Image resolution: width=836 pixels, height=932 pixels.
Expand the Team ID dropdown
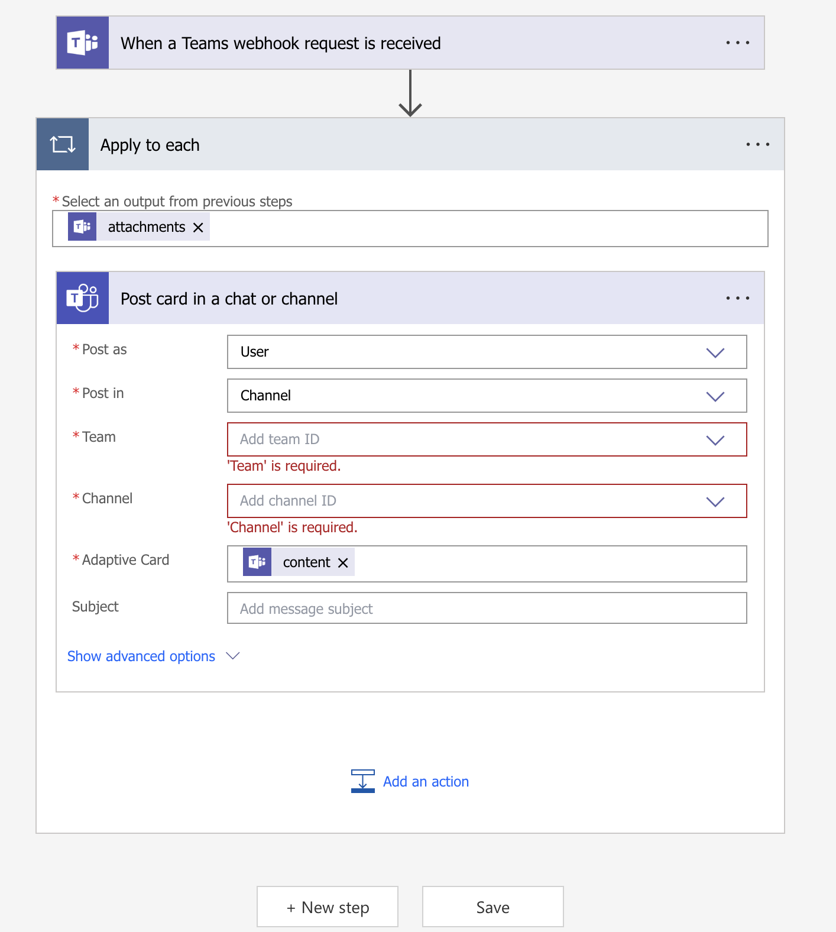(715, 440)
